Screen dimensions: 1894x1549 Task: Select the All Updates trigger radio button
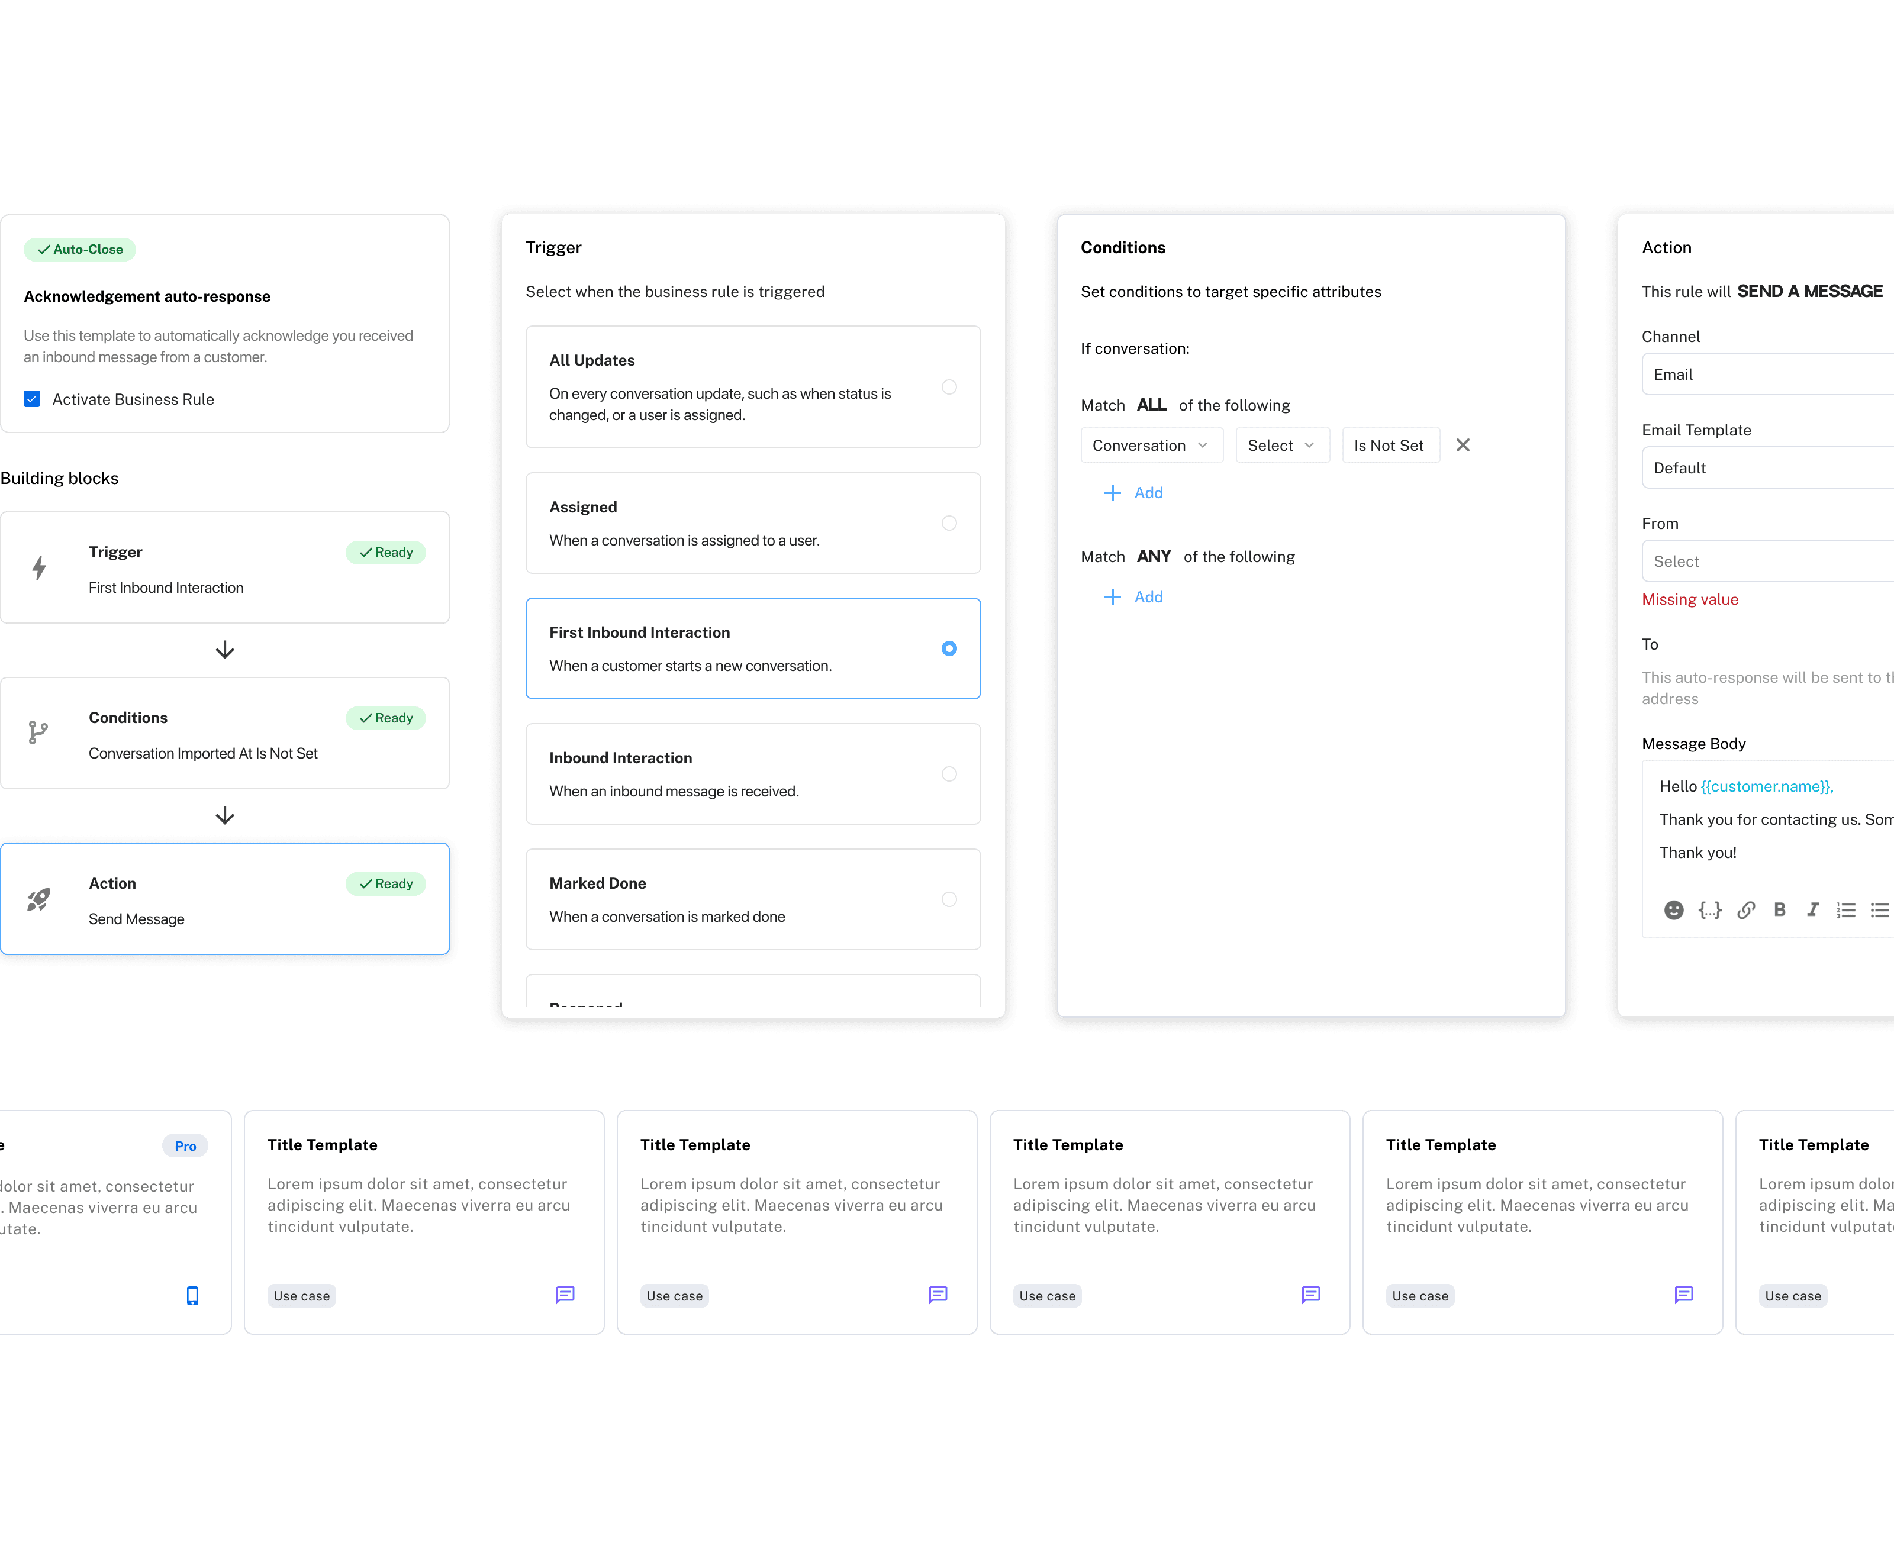[x=949, y=386]
